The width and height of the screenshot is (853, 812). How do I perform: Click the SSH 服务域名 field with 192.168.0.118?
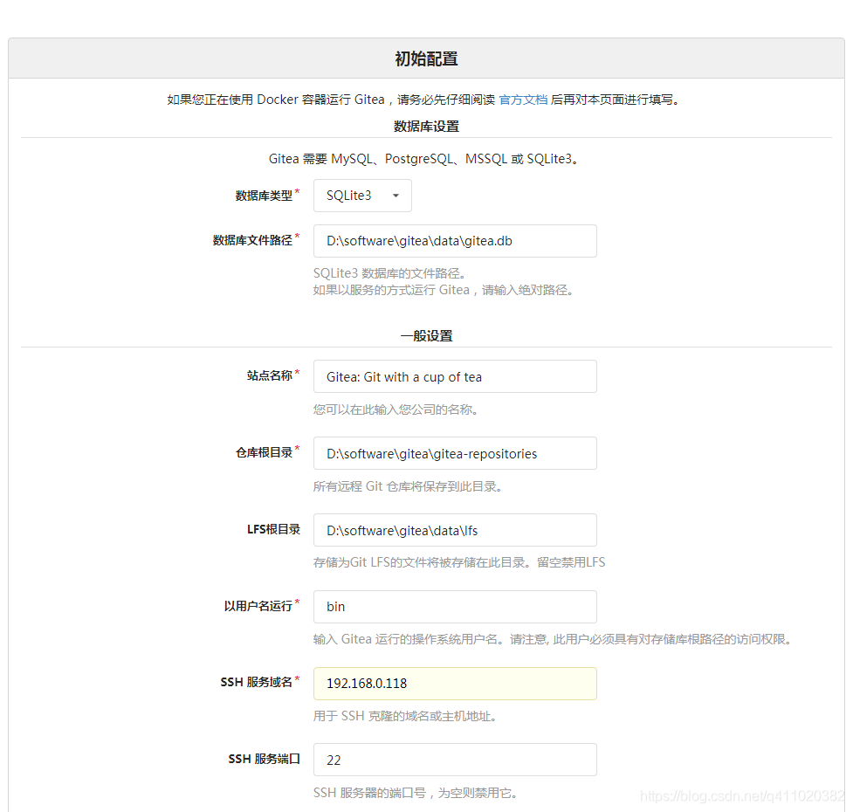click(455, 684)
